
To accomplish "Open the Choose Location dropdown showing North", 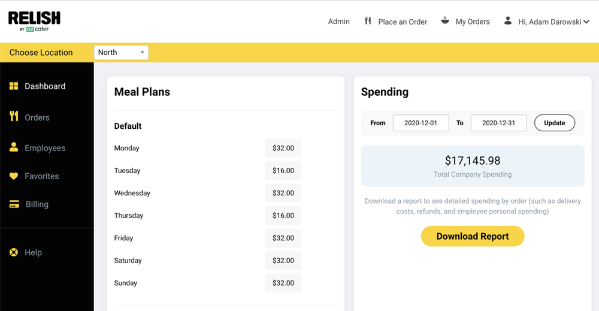I will (121, 53).
